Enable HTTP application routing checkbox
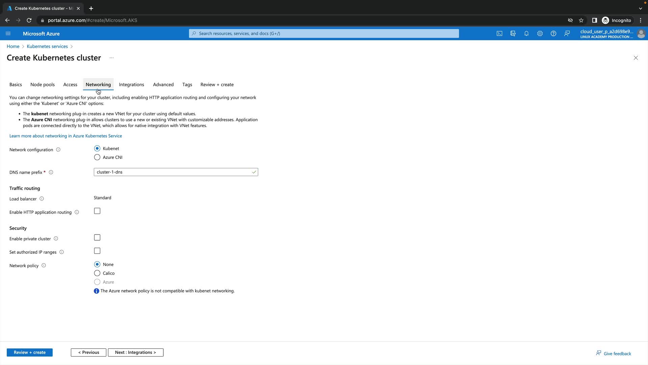Viewport: 648px width, 365px height. [97, 211]
